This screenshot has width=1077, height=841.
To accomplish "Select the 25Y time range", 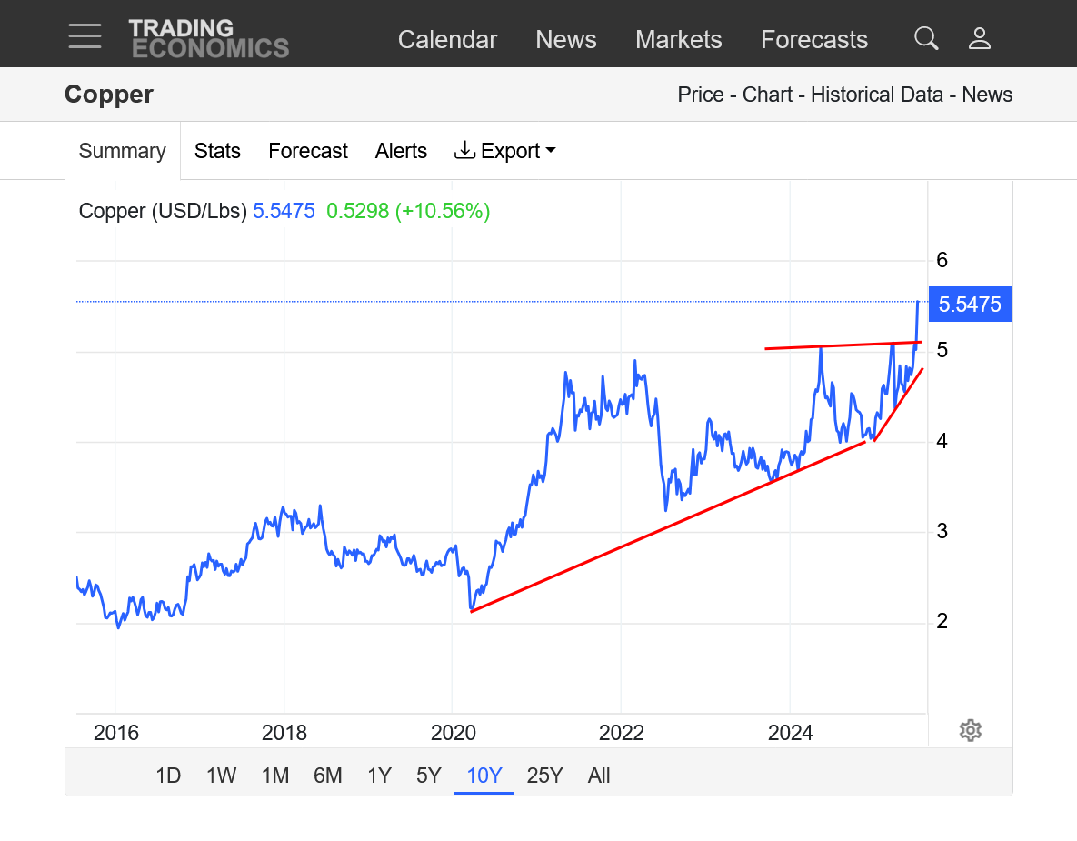I will click(x=544, y=776).
